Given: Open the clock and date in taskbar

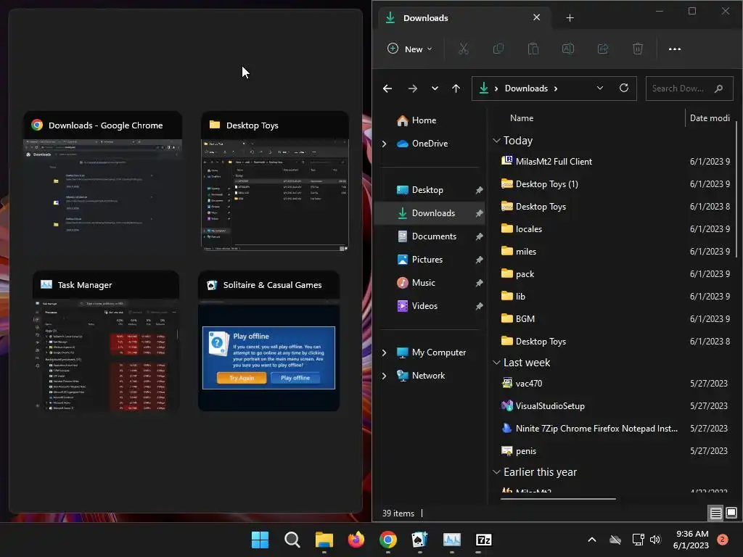Looking at the screenshot, I should pyautogui.click(x=691, y=540).
